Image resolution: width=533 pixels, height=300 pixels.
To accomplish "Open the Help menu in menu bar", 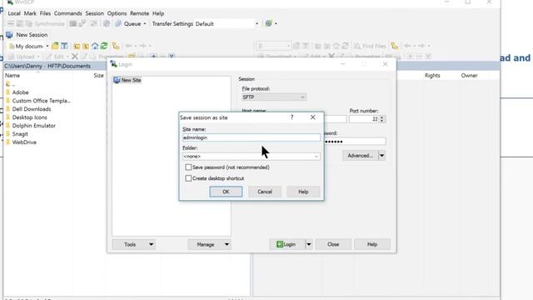I will [x=158, y=13].
